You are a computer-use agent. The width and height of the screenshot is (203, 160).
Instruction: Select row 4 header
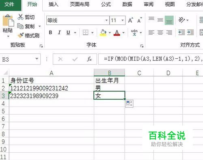pyautogui.click(x=4, y=103)
